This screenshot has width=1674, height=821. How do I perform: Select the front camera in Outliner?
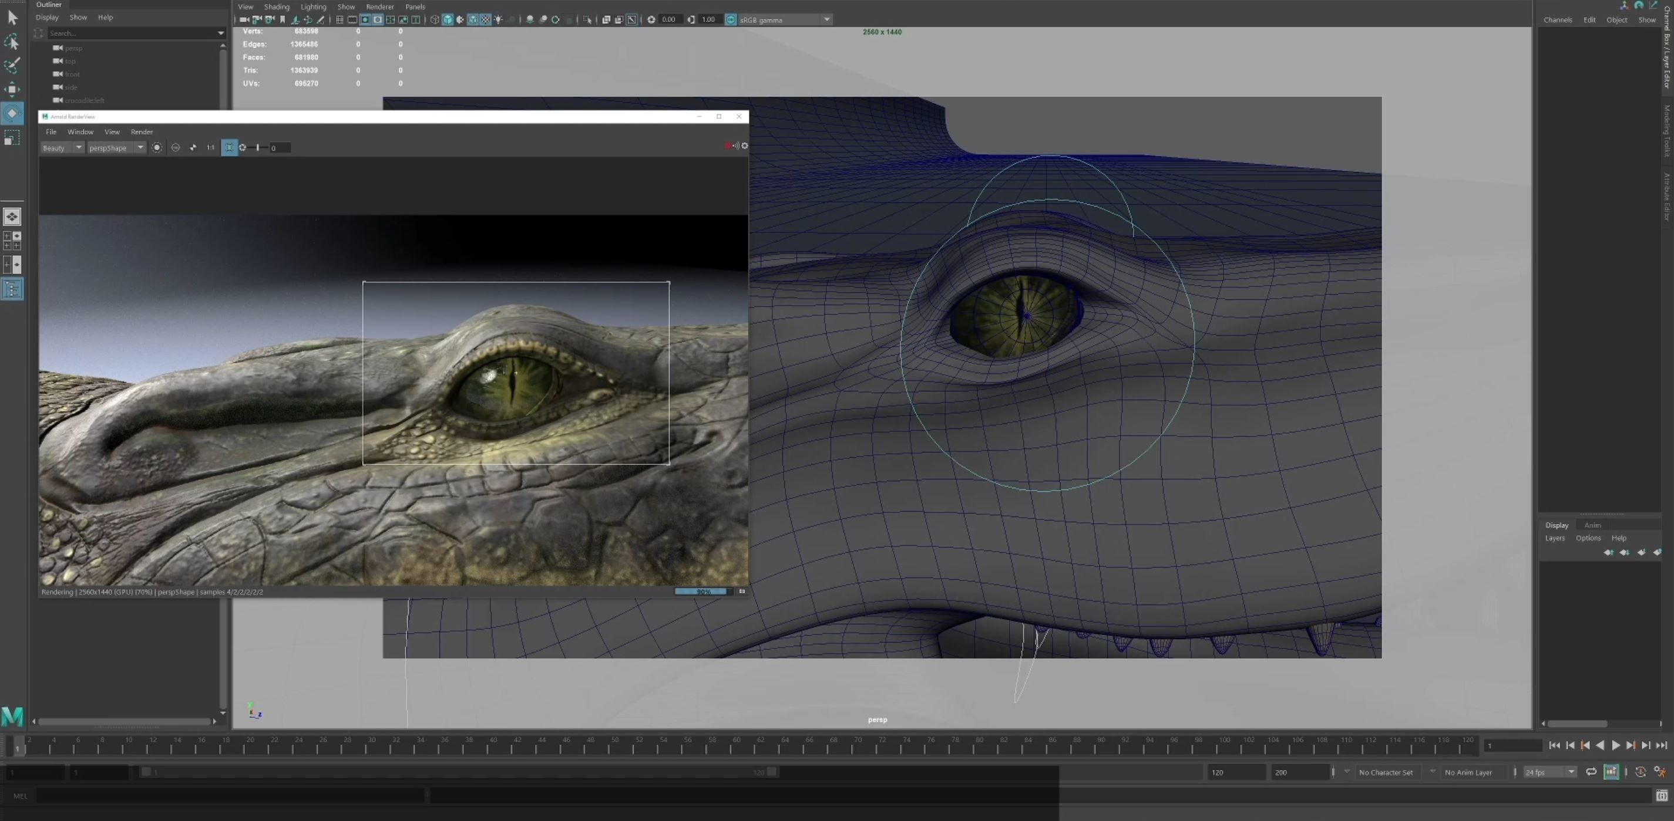click(72, 74)
